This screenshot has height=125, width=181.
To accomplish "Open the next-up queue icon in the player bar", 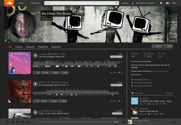I will pos(175,122).
